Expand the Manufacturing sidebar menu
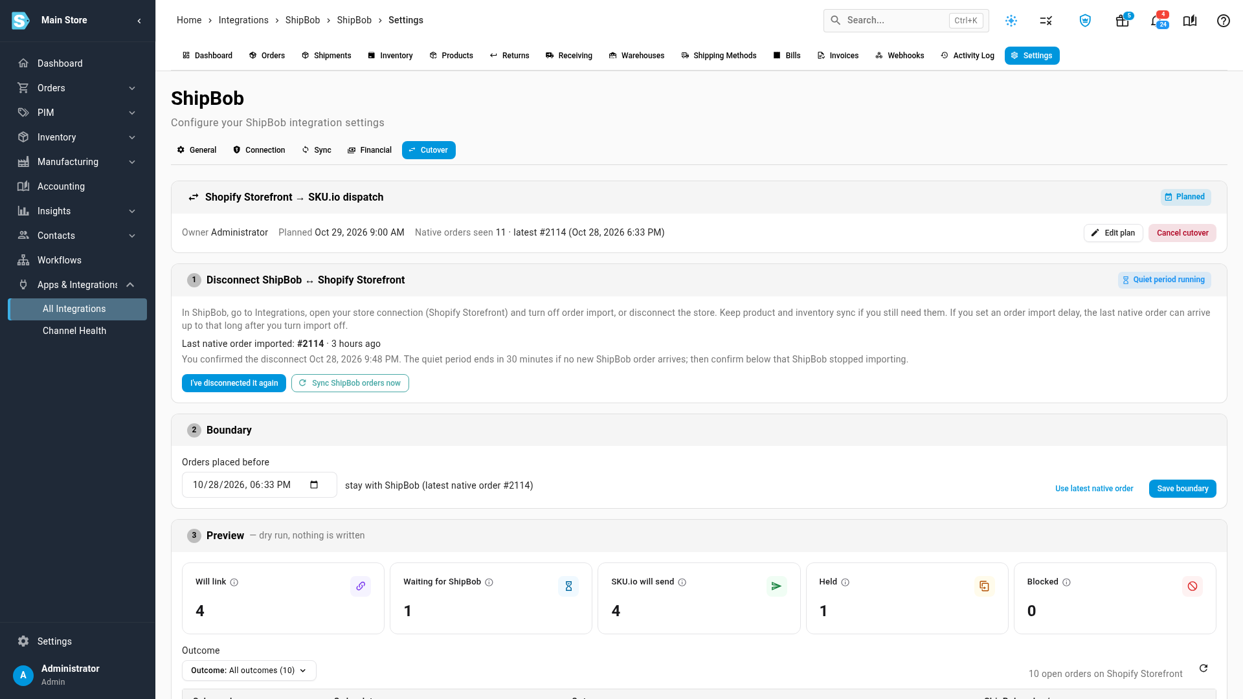Screen dimensions: 1243x699 (78, 162)
